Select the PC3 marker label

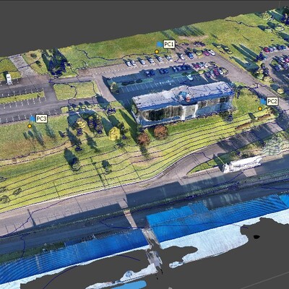(x=41, y=118)
